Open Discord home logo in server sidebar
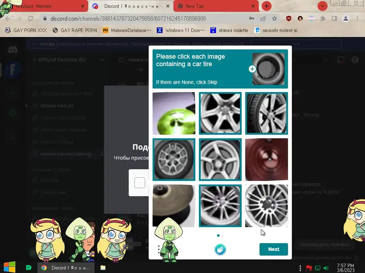This screenshot has width=365, height=273. click(13, 50)
